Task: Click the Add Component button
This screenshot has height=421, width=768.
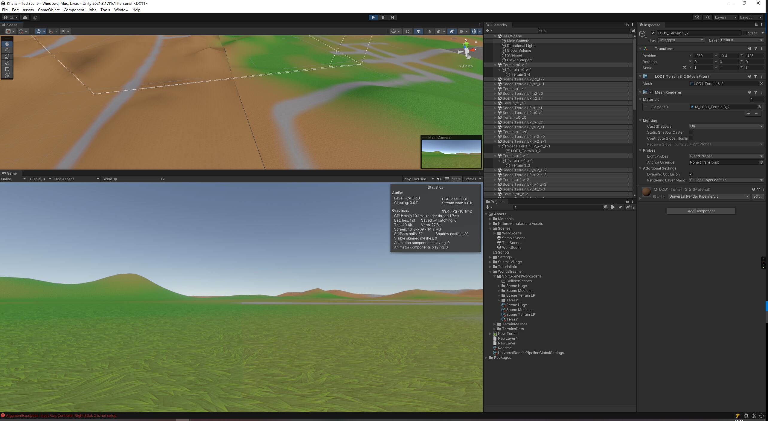Action: click(x=701, y=211)
